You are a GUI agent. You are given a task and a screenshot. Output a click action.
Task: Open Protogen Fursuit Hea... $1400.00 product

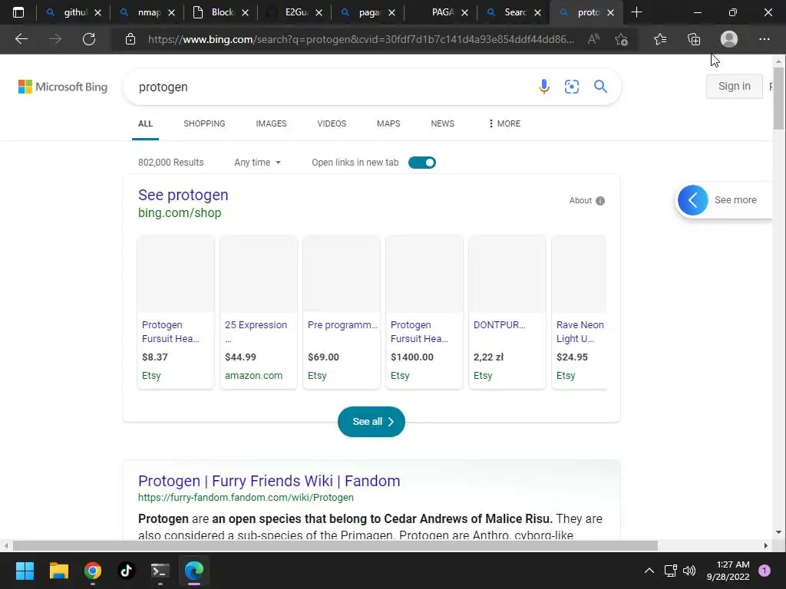424,311
